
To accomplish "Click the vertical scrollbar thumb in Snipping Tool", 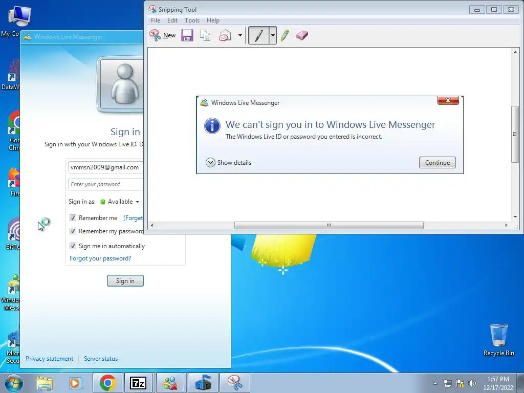I will (515, 134).
